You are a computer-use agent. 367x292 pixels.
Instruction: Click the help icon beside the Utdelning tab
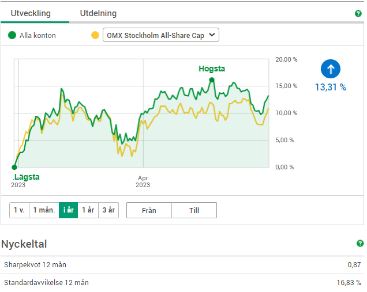pyautogui.click(x=358, y=13)
